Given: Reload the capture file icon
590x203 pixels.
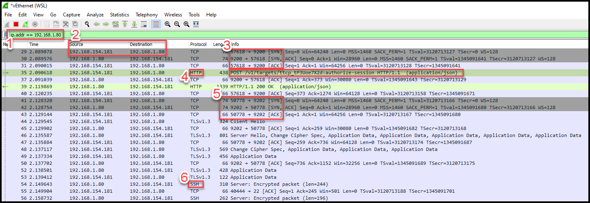Looking at the screenshot, I should click(x=75, y=24).
